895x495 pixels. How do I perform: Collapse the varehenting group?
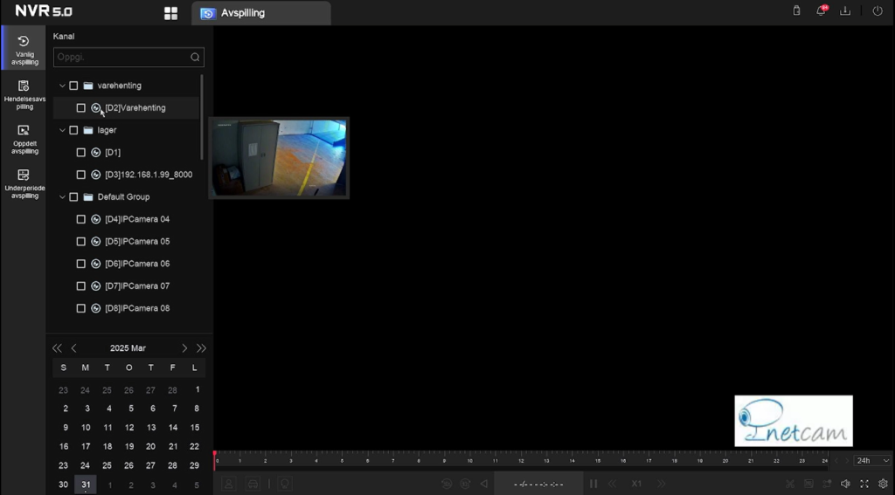(x=62, y=86)
